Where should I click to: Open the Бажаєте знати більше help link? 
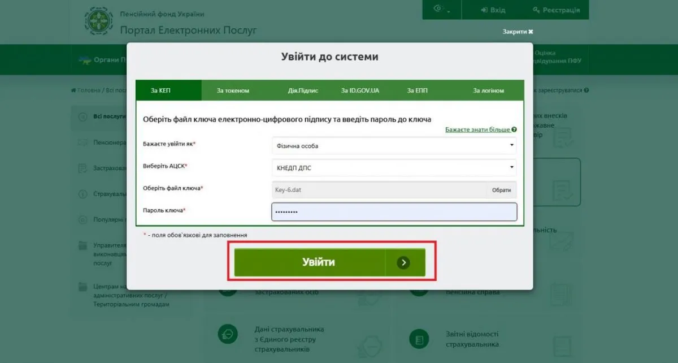pyautogui.click(x=481, y=129)
